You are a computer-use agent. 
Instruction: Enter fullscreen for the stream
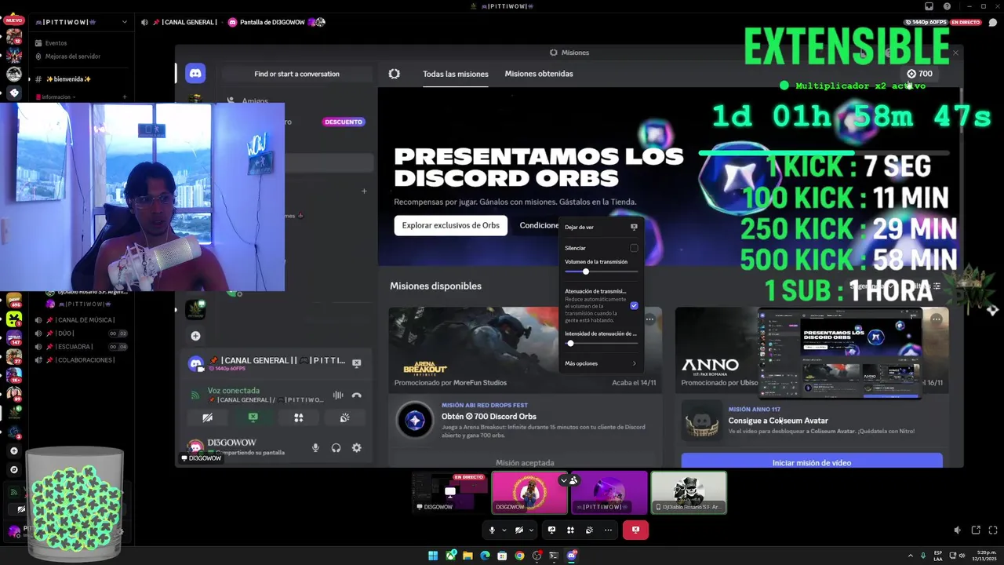tap(993, 530)
